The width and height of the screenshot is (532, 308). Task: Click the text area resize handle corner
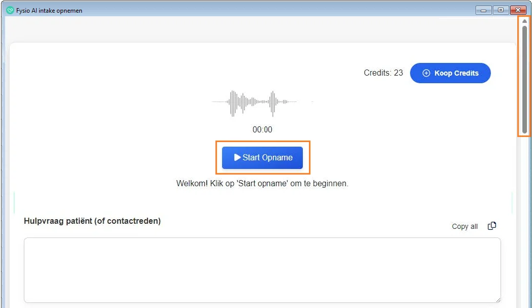[497, 299]
